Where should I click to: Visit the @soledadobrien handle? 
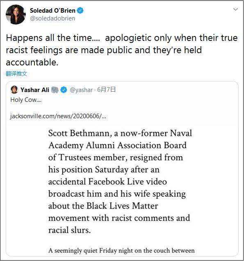tap(52, 18)
